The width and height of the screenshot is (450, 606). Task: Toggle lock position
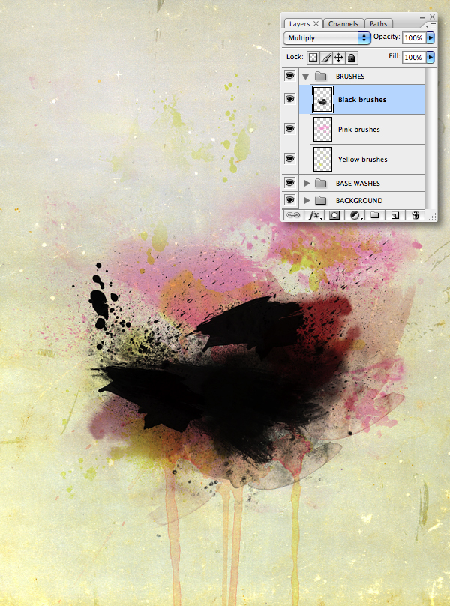tap(339, 58)
